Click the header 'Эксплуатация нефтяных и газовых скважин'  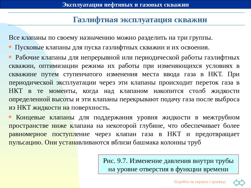click(125, 5)
